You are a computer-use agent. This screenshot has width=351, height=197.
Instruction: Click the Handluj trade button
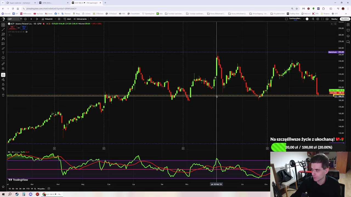(x=334, y=19)
